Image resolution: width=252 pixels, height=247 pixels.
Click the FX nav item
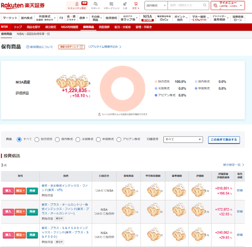61,18
